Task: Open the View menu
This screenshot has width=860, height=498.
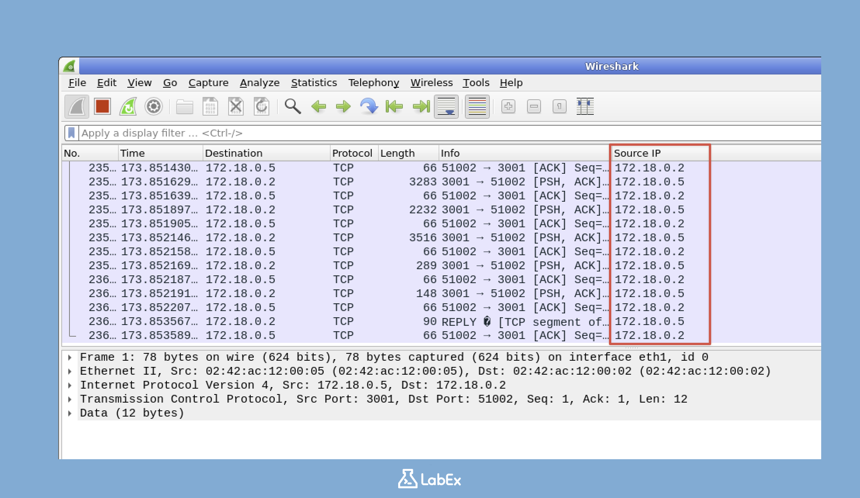Action: [140, 83]
